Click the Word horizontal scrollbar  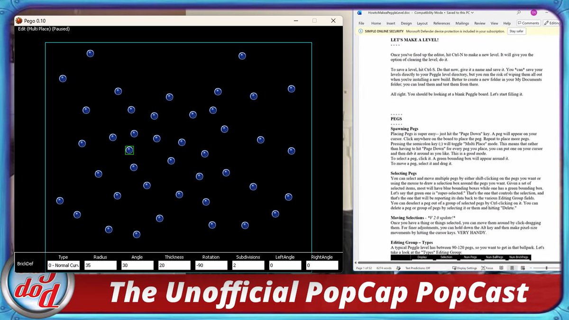pyautogui.click(x=460, y=263)
